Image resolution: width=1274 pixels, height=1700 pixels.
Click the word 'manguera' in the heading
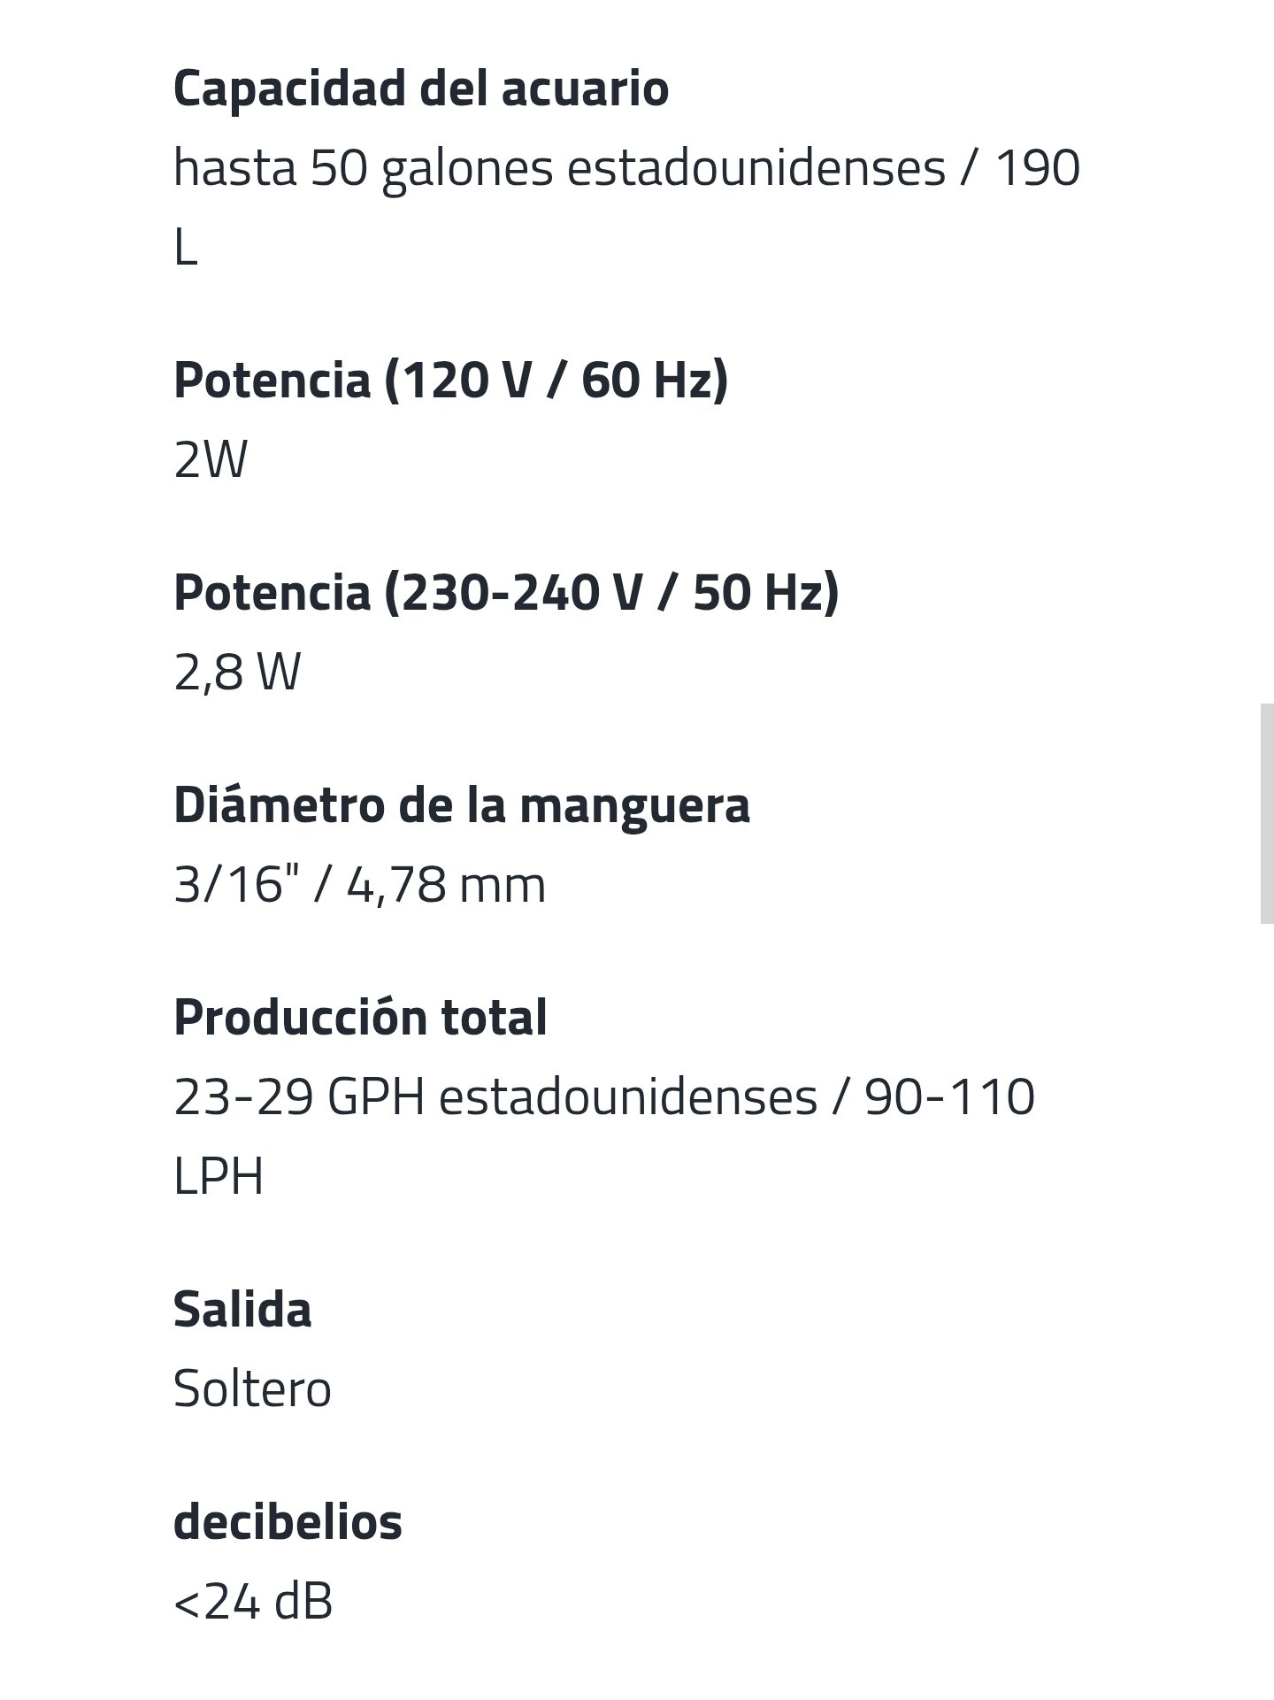point(634,807)
